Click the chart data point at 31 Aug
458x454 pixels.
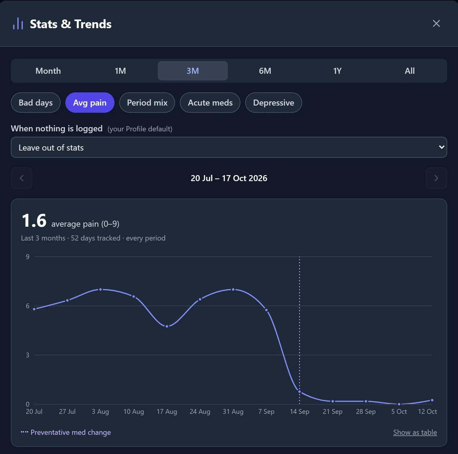click(x=233, y=289)
